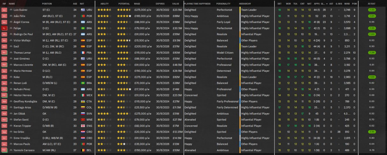Click Felipe's red Inj injury badge
Viewport: 387px width, 155px height.
pos(4,28)
